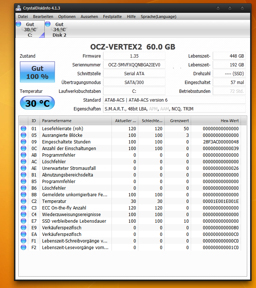Image resolution: width=256 pixels, height=288 pixels.
Task: Click the Standard ATA8-ACS field
Action: pos(174,100)
